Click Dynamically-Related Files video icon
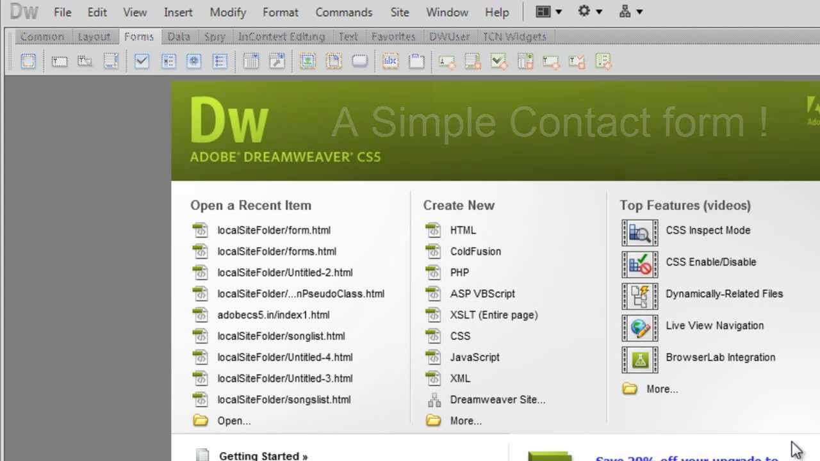The height and width of the screenshot is (461, 820). (x=639, y=296)
